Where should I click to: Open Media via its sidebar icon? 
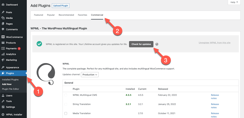(x=3, y=18)
